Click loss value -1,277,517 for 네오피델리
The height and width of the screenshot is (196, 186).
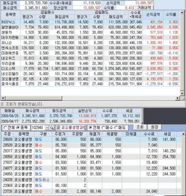pos(154,74)
